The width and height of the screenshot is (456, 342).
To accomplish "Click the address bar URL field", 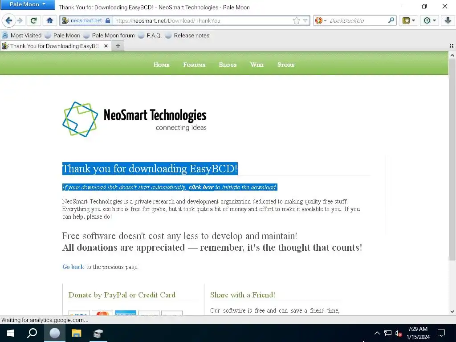I will point(203,20).
